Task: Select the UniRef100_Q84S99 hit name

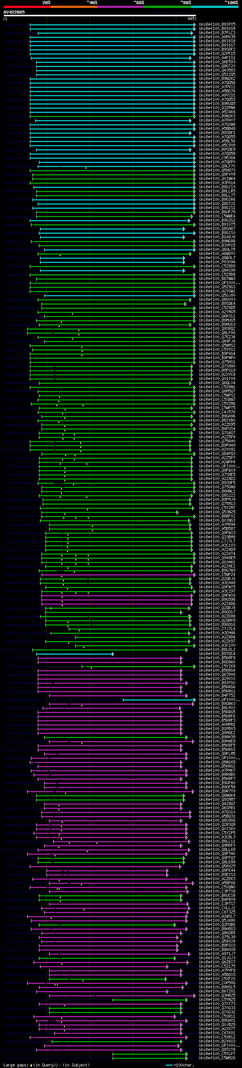Action: click(217, 271)
